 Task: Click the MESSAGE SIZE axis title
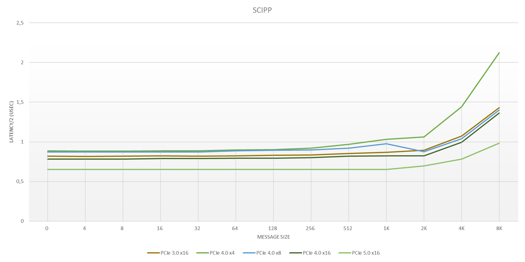[274, 237]
